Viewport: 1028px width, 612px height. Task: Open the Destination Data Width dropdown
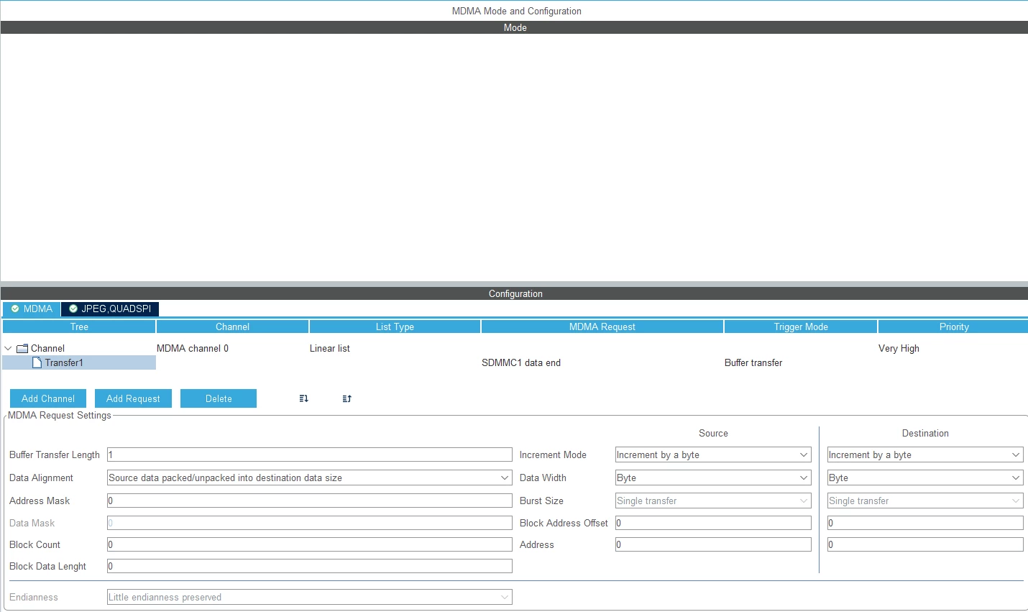point(925,478)
